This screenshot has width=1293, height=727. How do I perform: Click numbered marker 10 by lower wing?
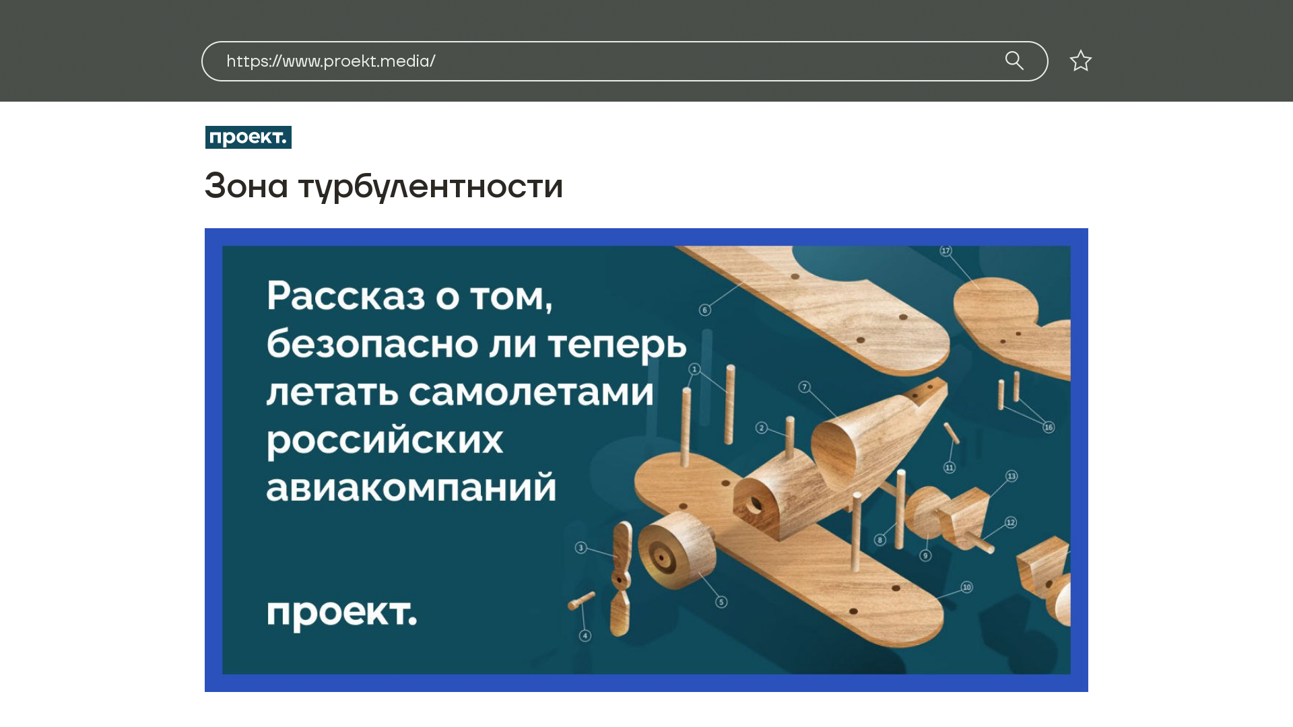pos(966,587)
